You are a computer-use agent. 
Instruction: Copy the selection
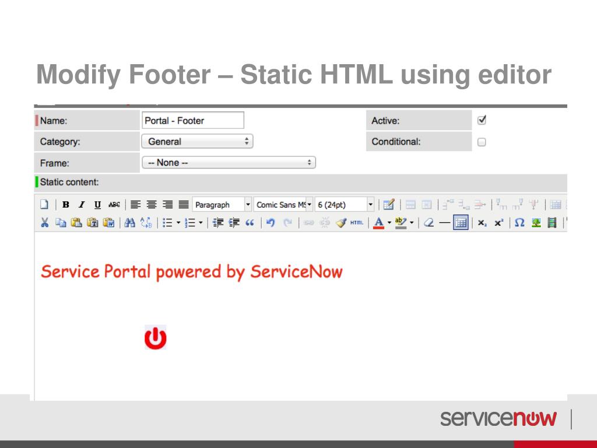[x=61, y=222]
